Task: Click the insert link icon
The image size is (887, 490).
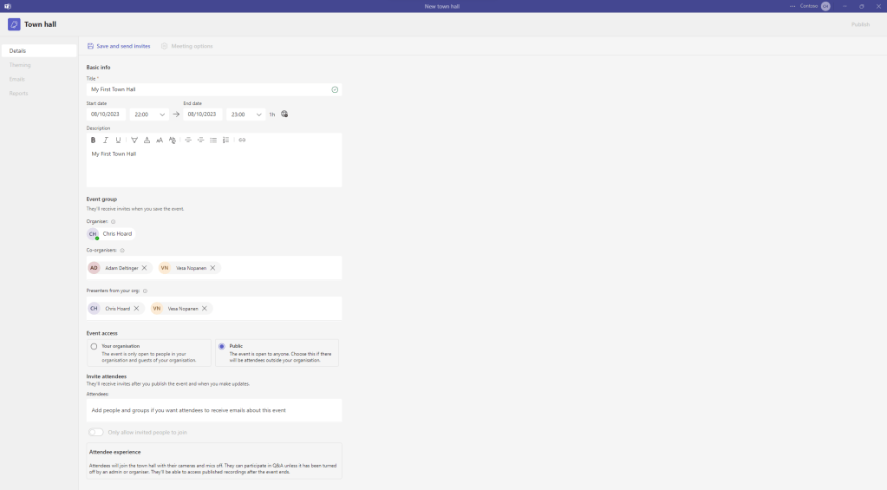Action: tap(242, 140)
